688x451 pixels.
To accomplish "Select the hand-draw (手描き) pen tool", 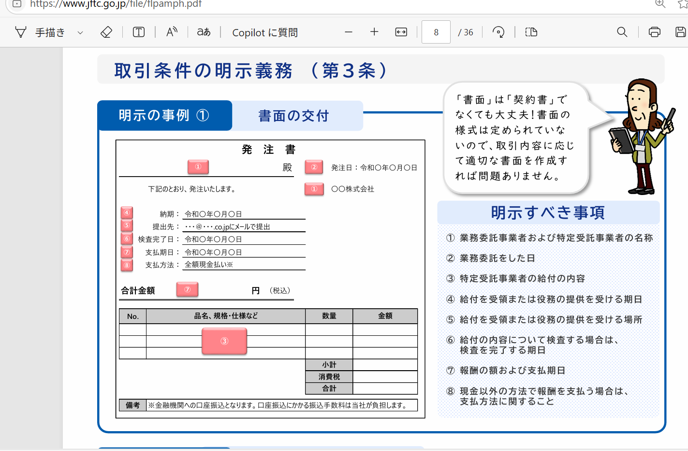I will tap(40, 32).
